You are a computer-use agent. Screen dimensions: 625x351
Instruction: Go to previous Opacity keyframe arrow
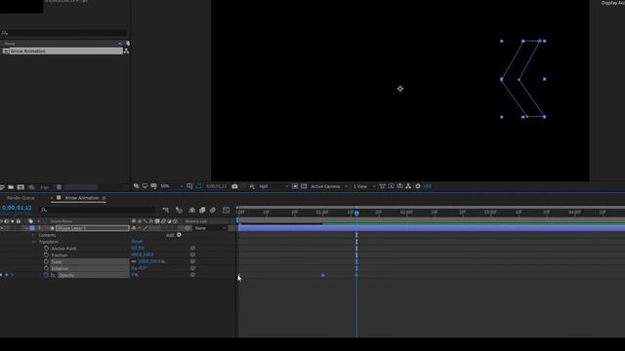pos(1,275)
